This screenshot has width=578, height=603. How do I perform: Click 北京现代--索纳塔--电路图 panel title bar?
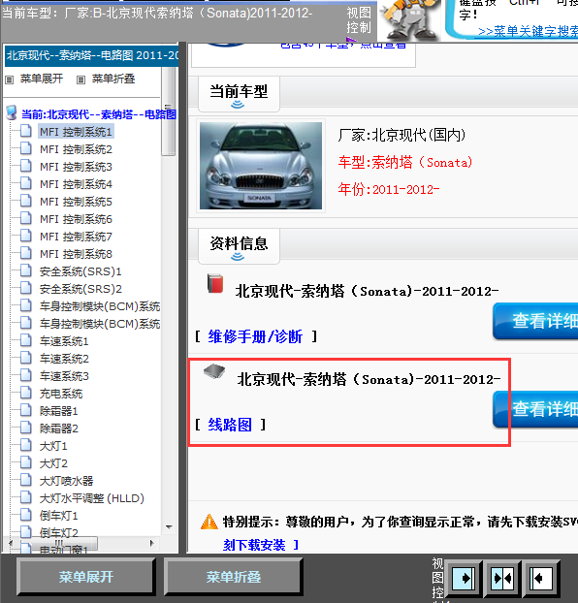click(x=91, y=56)
